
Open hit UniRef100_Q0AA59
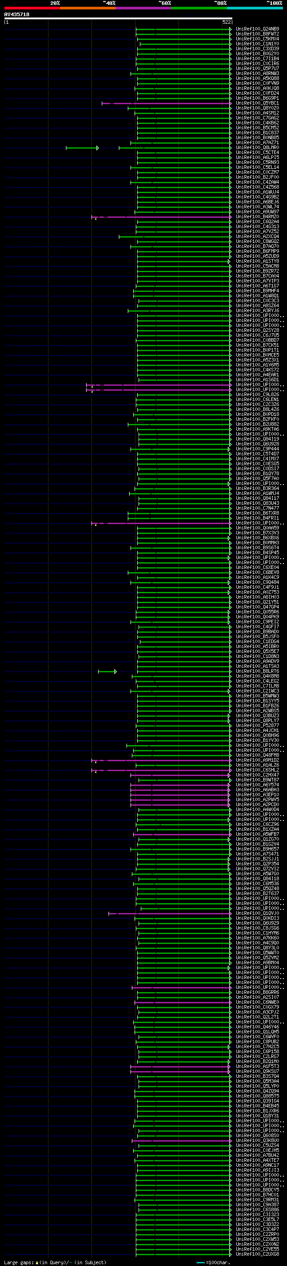(x=257, y=528)
